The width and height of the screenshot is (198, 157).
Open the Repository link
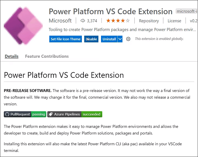[149, 21]
